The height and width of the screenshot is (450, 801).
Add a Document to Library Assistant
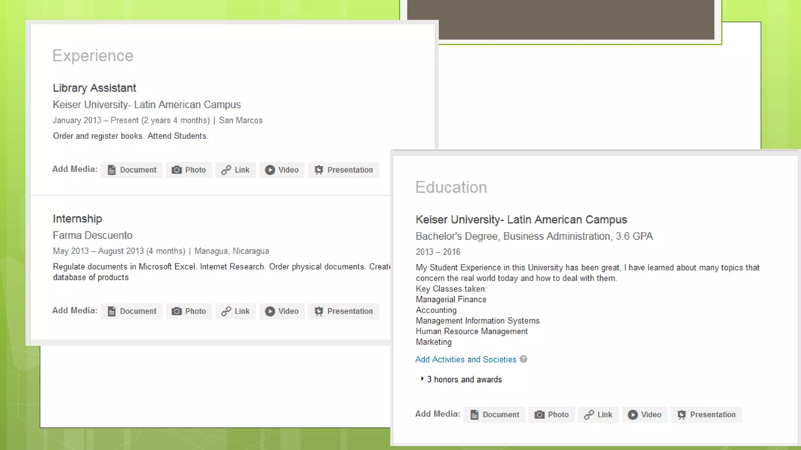click(131, 170)
